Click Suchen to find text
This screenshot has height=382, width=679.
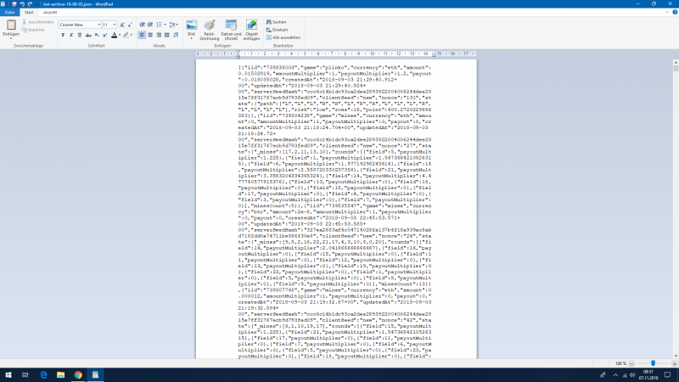pyautogui.click(x=277, y=22)
